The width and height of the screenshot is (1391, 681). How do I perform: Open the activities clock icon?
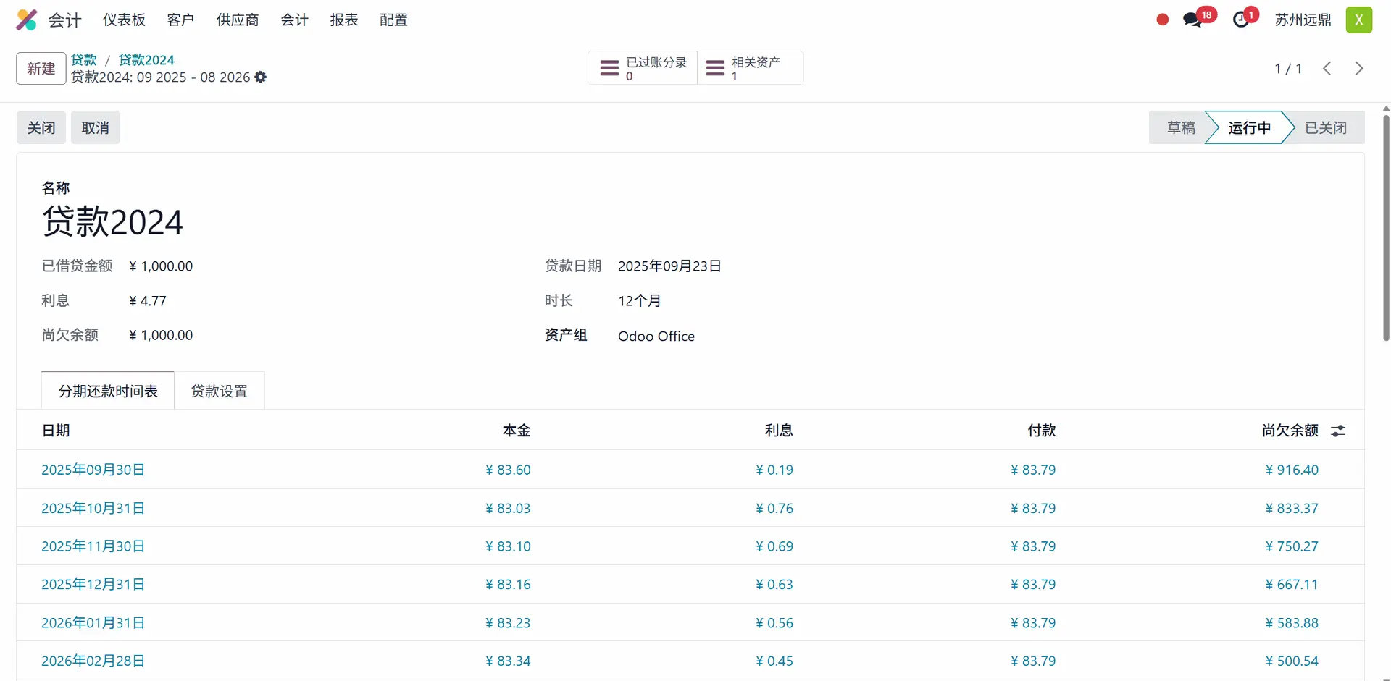pos(1241,20)
